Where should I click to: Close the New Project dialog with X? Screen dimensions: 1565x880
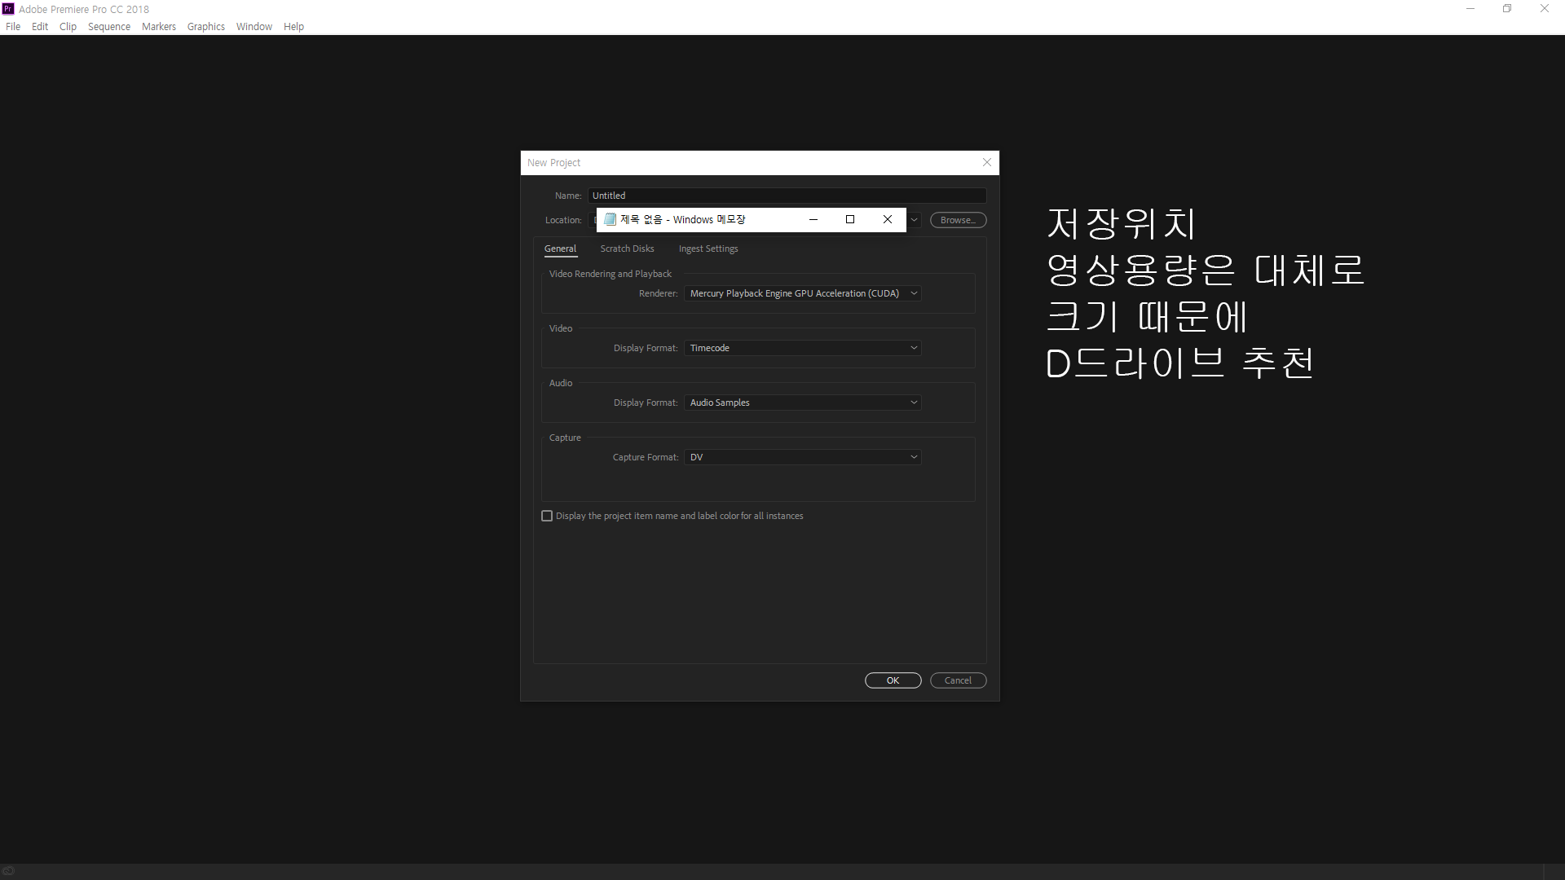coord(987,162)
